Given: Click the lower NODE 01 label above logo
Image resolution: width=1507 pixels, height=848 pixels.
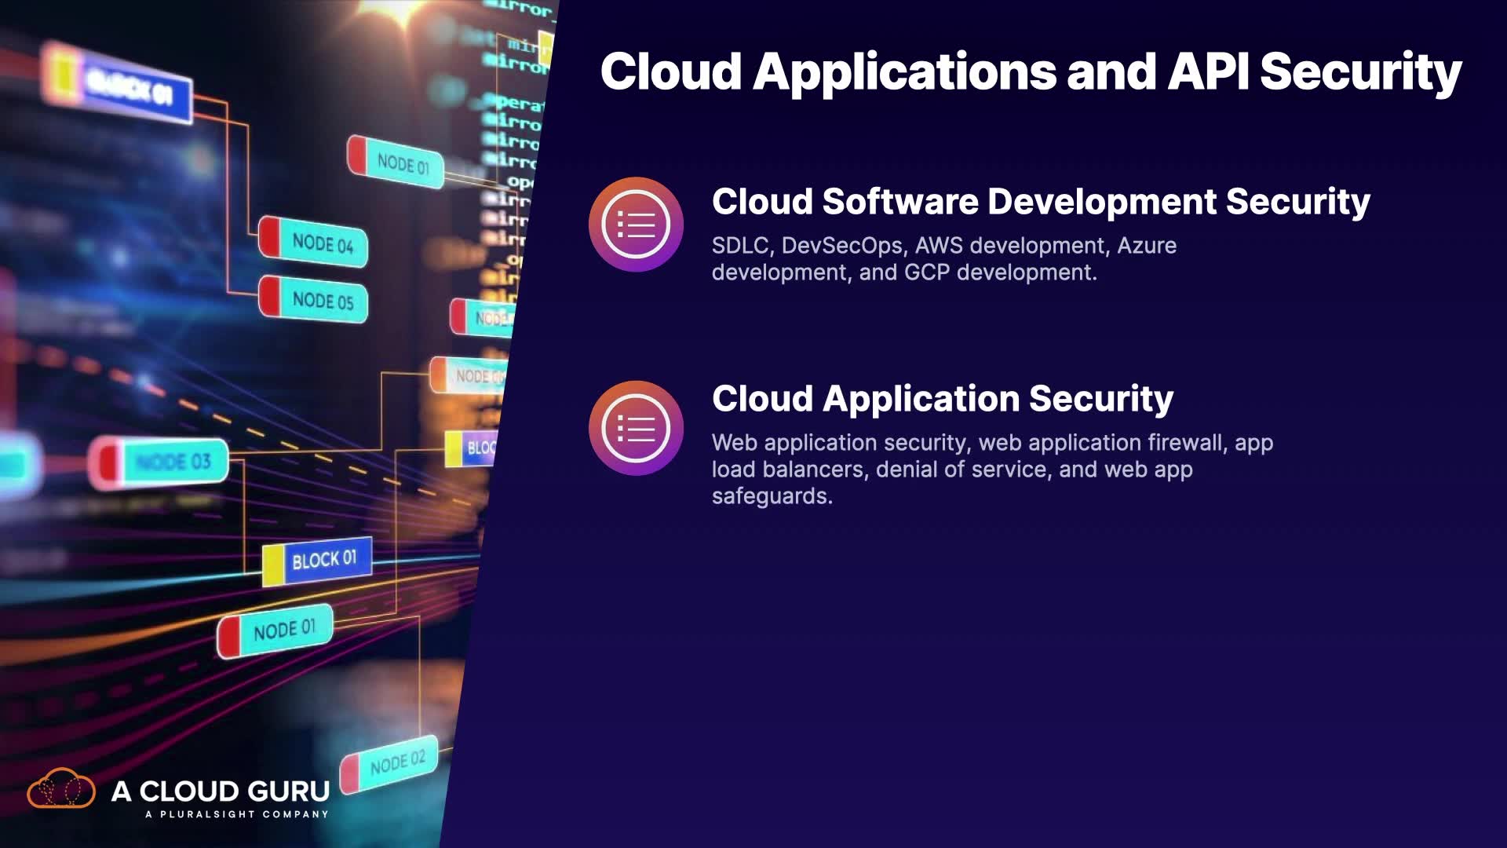Looking at the screenshot, I should coord(284,630).
